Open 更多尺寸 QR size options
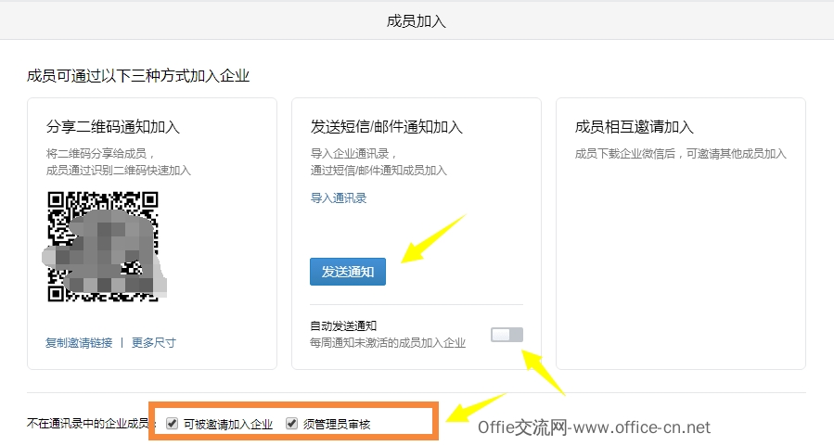 coord(154,343)
